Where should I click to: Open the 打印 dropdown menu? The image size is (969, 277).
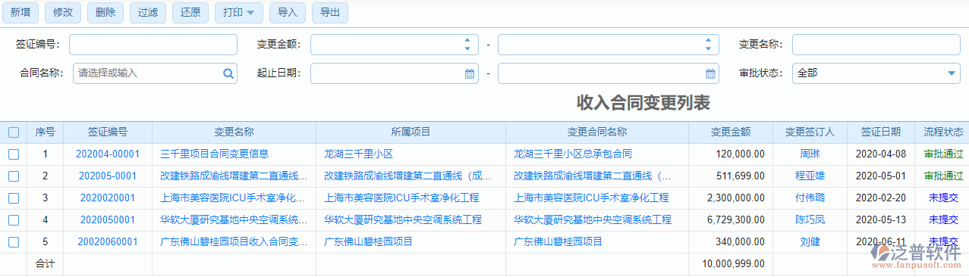pyautogui.click(x=239, y=13)
